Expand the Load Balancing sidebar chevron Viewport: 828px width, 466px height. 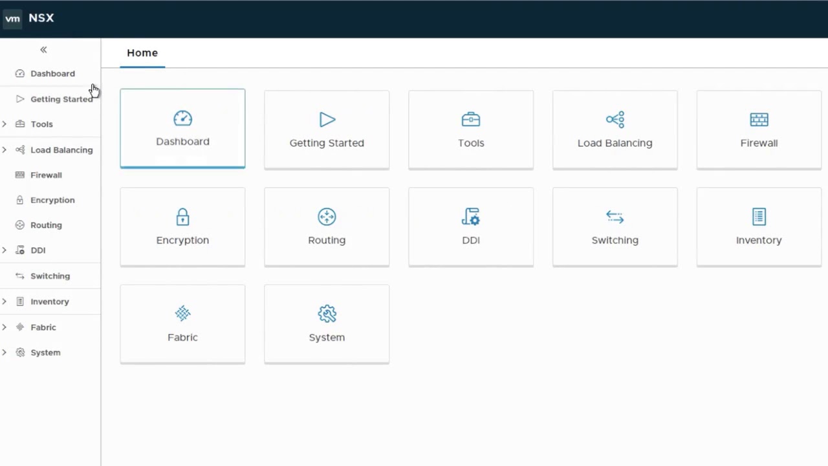click(x=5, y=150)
